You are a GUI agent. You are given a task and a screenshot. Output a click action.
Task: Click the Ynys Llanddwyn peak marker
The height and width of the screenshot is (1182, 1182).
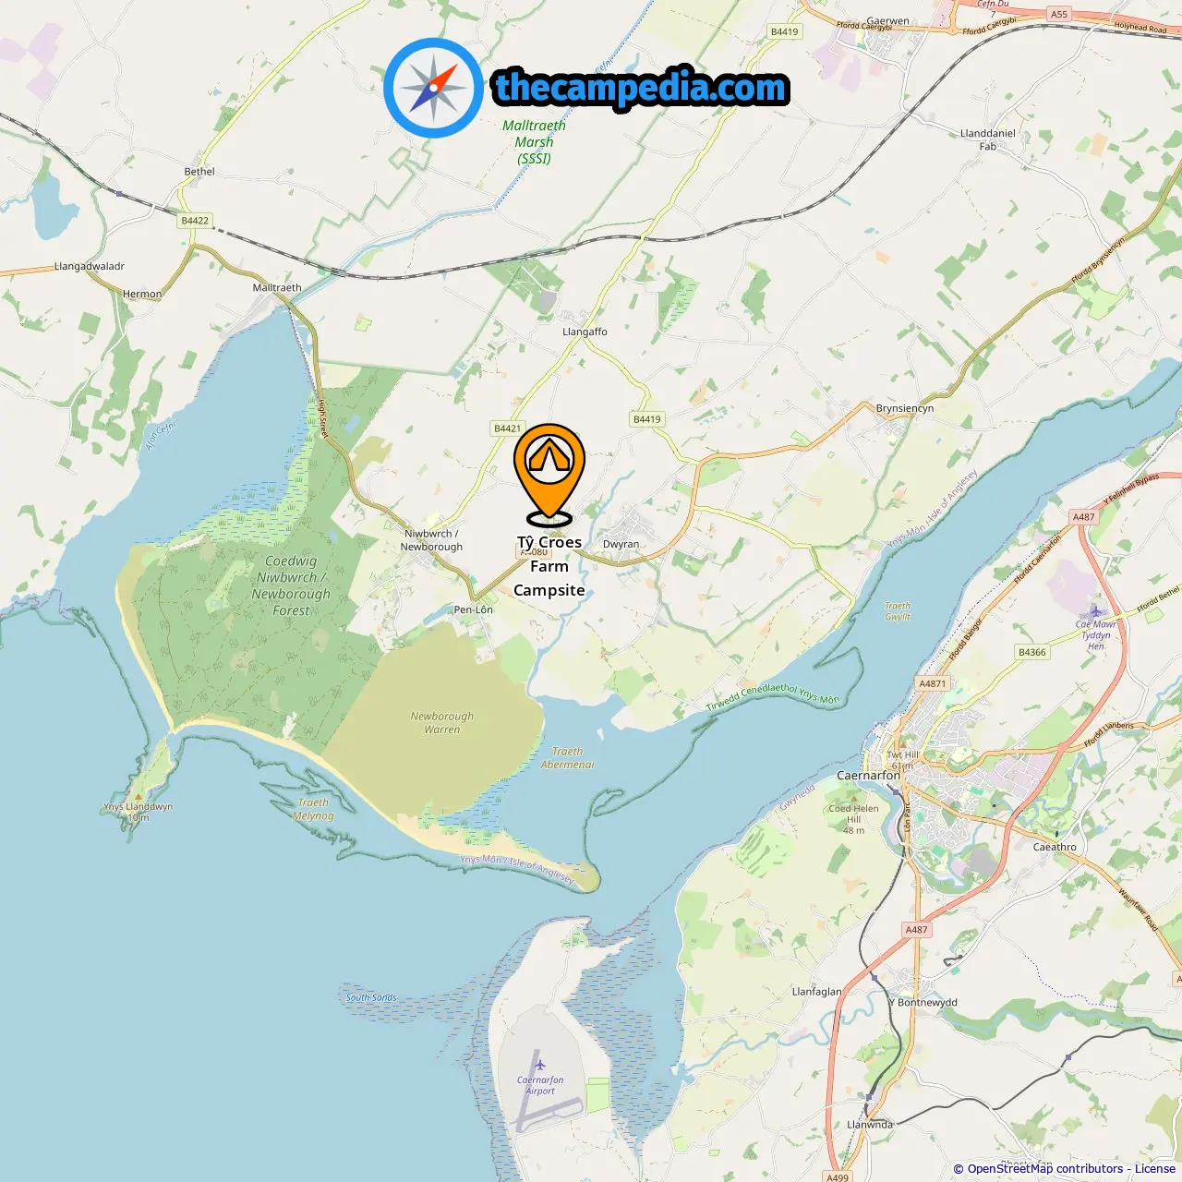click(139, 796)
